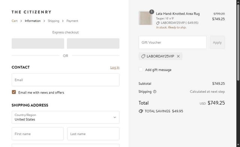240x147 pixels.
Task: Click the 'Express checkout' heading
Action: (x=66, y=32)
